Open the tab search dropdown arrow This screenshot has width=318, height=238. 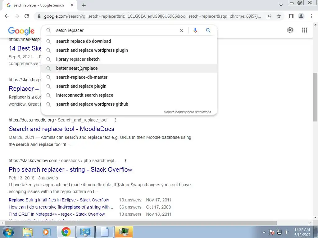click(281, 5)
